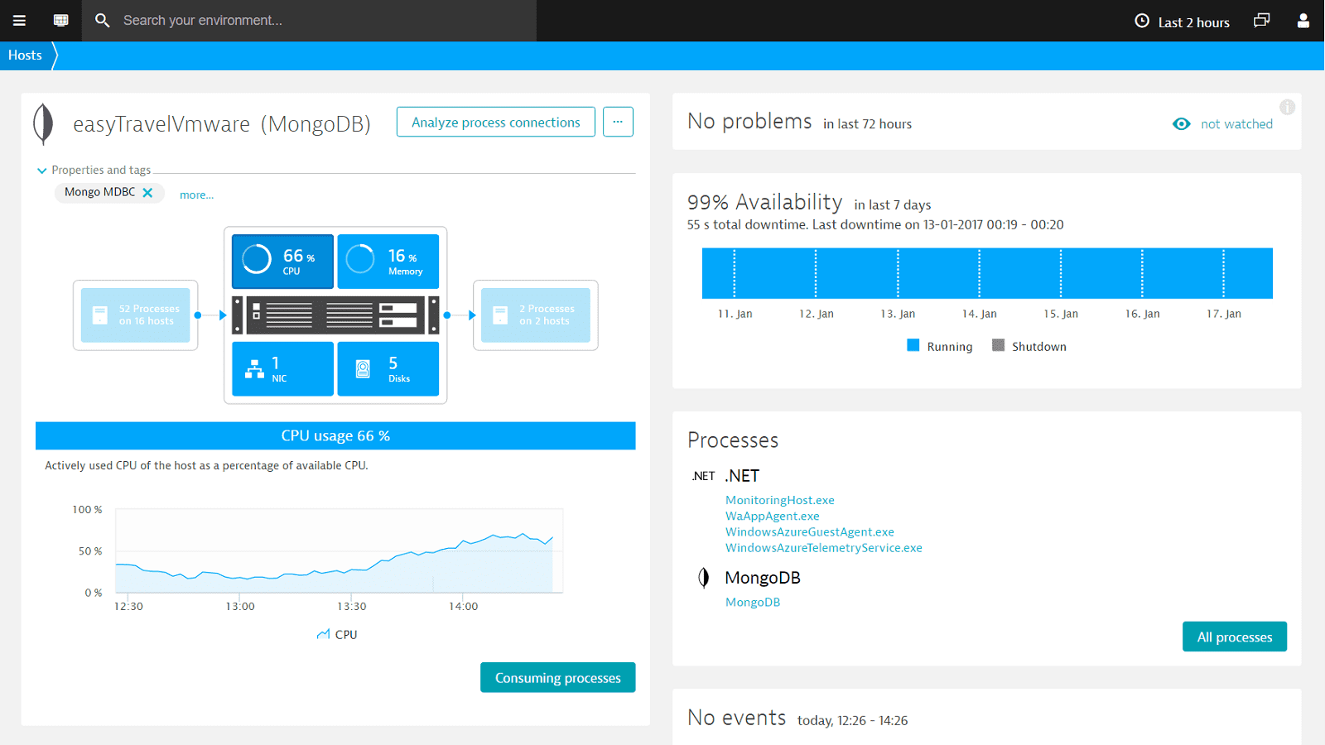Screen dimensions: 1325x745
Task: Click the Mongo MDBC tag label
Action: click(x=100, y=192)
